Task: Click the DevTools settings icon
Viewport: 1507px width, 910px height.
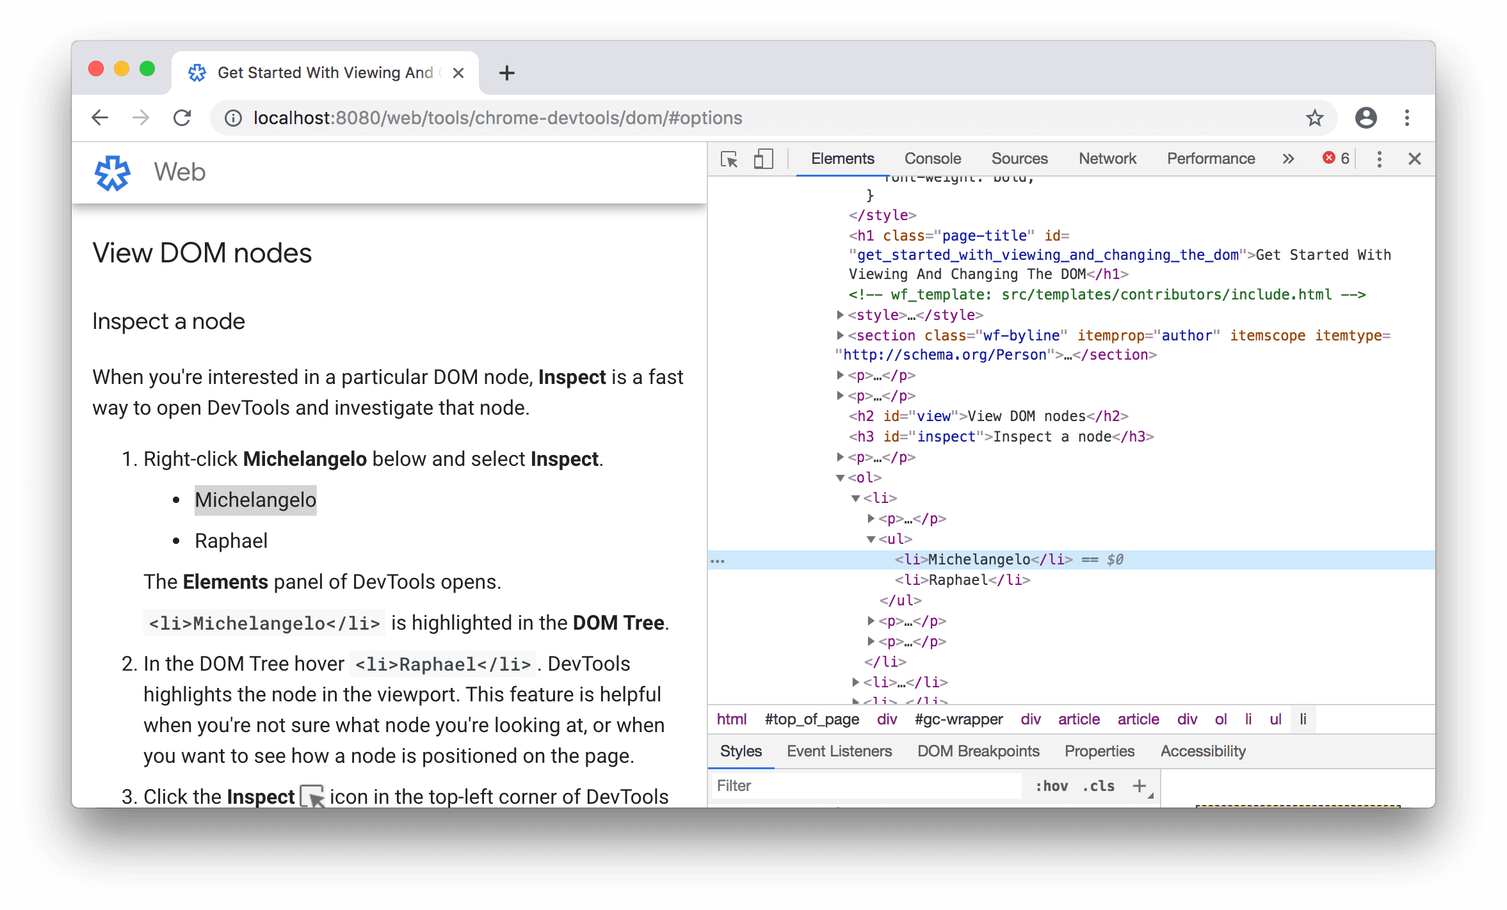Action: click(x=1381, y=159)
